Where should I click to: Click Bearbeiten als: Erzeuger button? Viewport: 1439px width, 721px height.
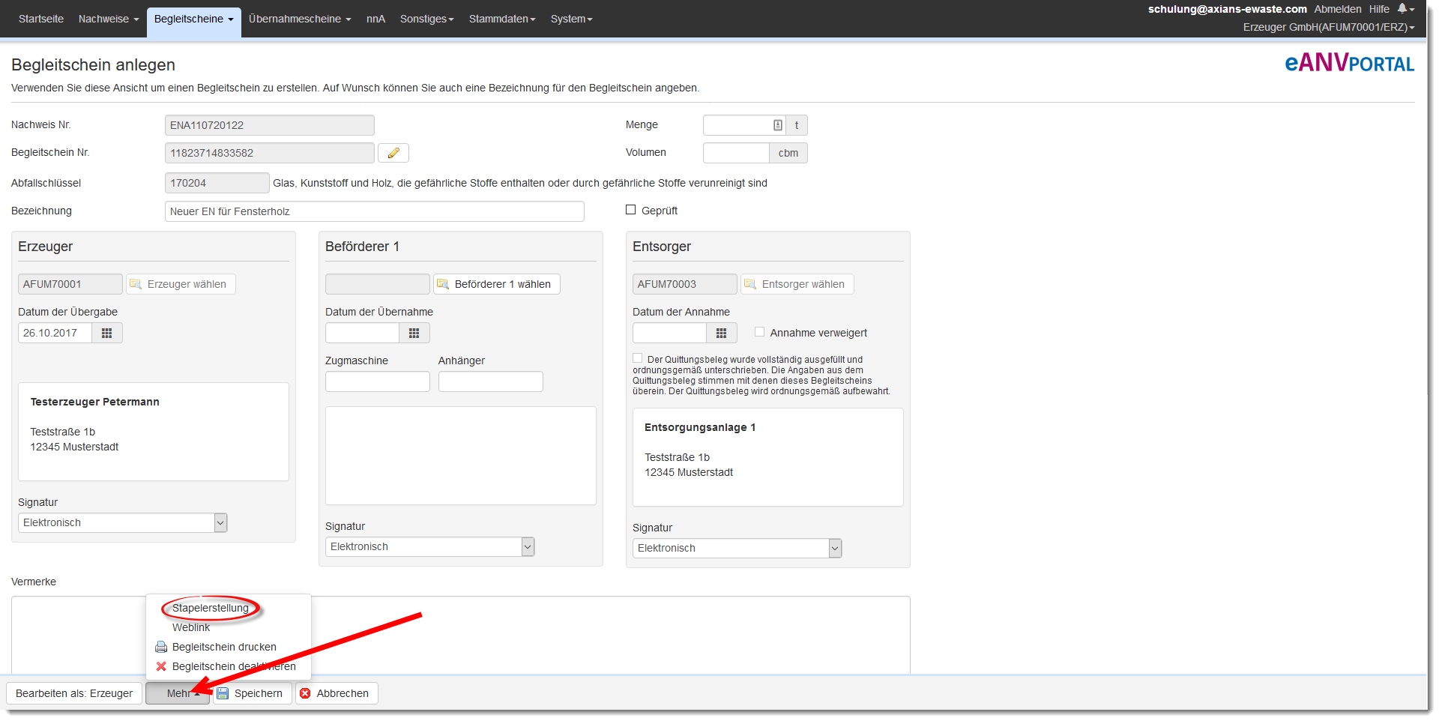click(74, 693)
